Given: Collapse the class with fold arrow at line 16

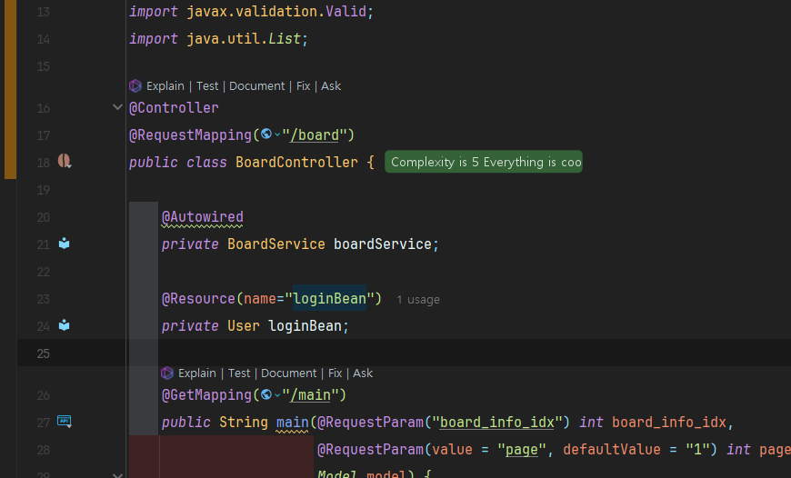Looking at the screenshot, I should point(117,107).
